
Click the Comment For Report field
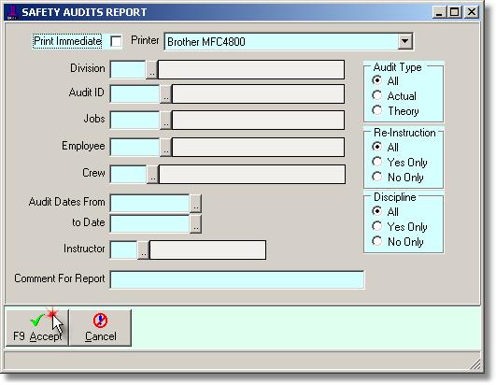pos(237,279)
